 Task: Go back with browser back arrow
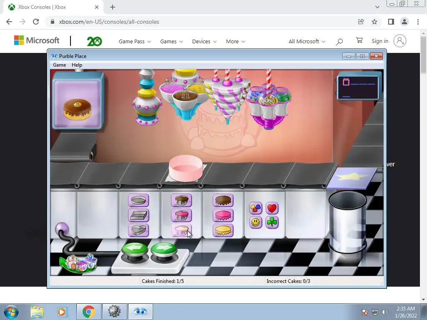pyautogui.click(x=9, y=22)
